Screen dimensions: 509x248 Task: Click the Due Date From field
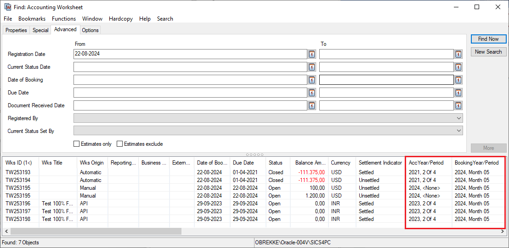[190, 93]
